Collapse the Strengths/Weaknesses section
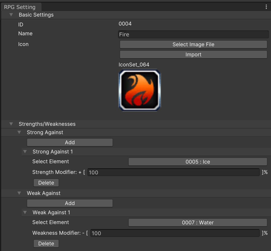This screenshot has height=251, width=271. (11, 124)
